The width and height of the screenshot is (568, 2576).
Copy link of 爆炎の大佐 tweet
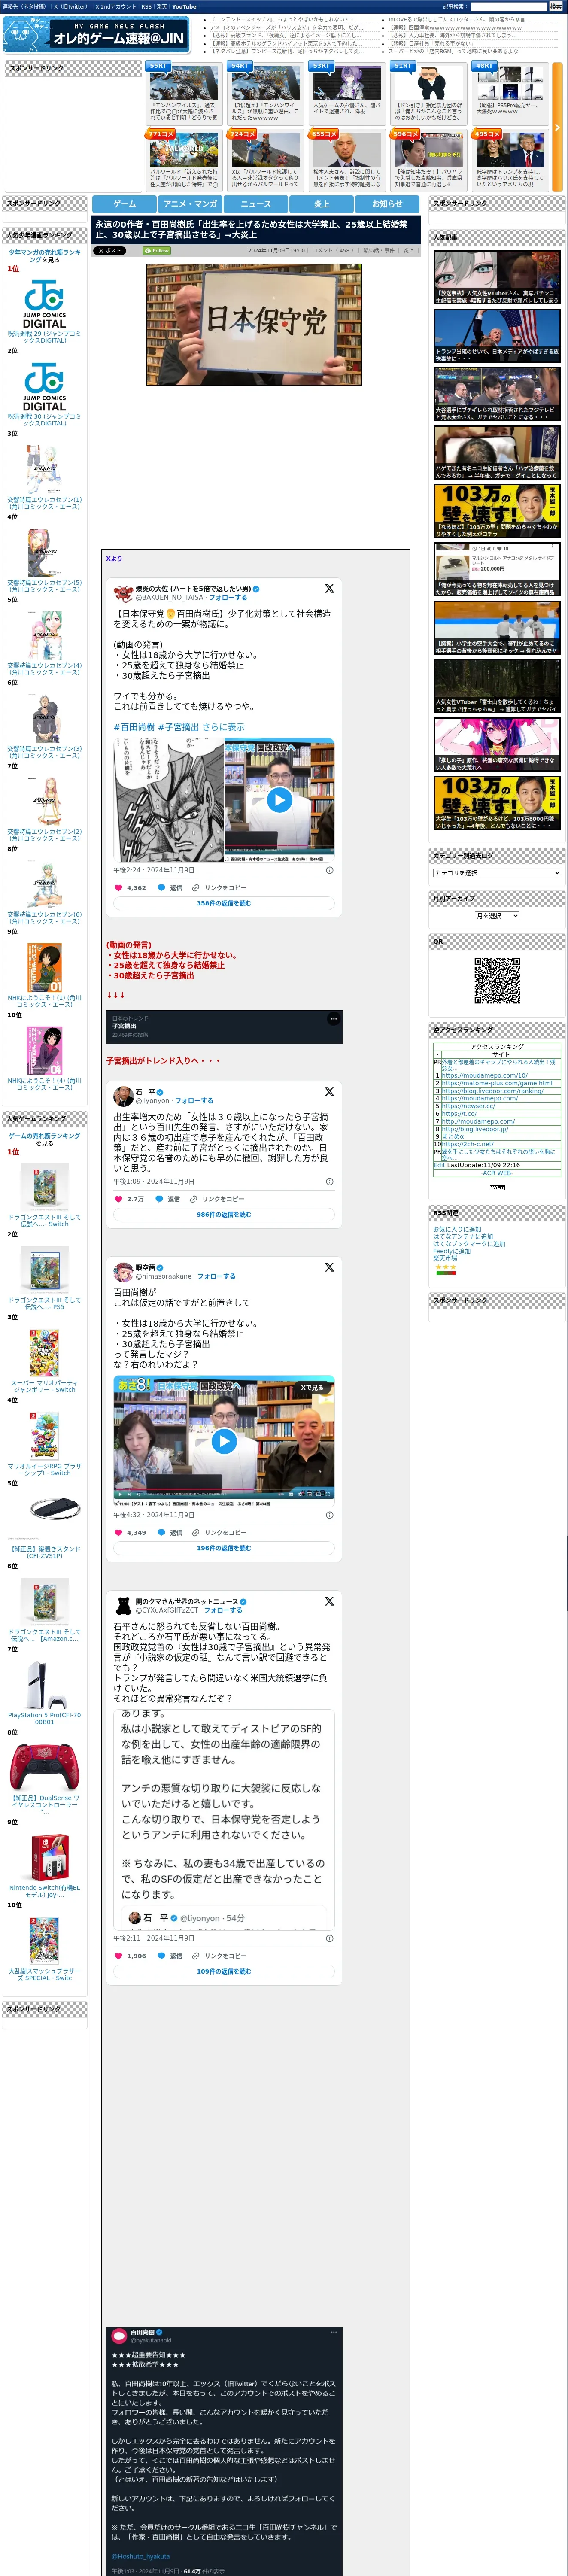pyautogui.click(x=219, y=887)
